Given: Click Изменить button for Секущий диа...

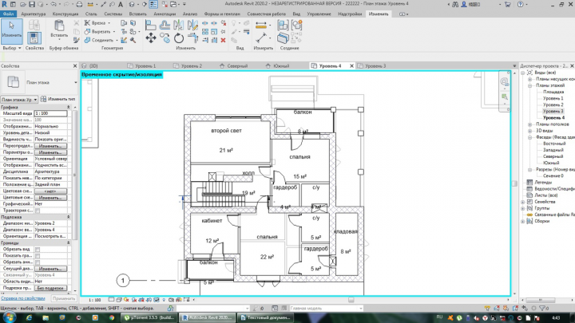Looking at the screenshot, I should 50,269.
